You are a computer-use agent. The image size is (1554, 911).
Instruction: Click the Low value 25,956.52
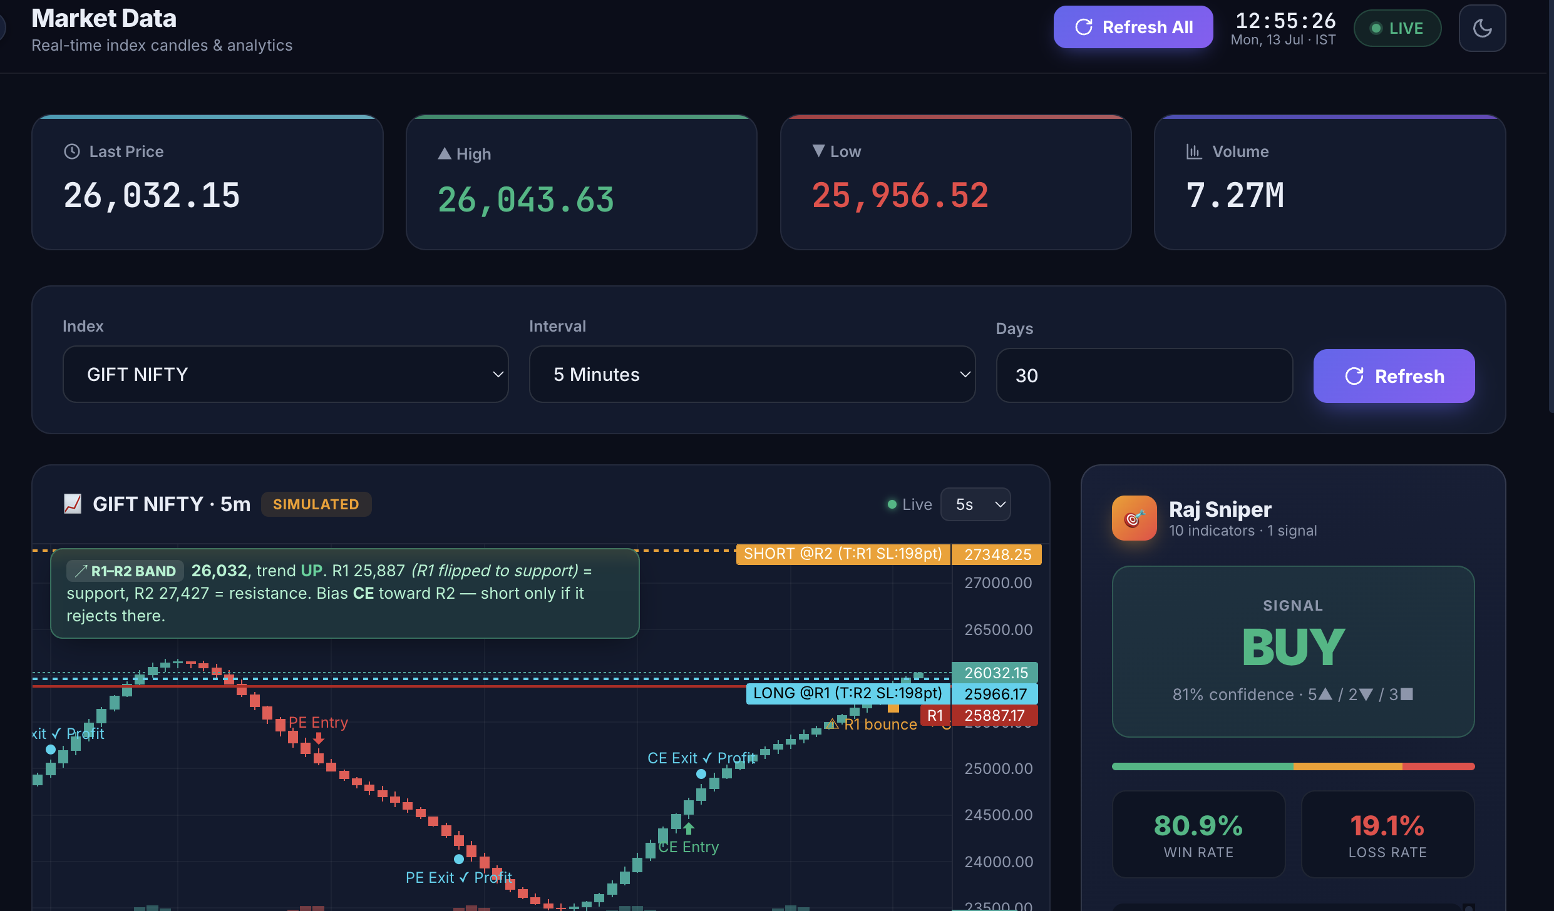(900, 195)
